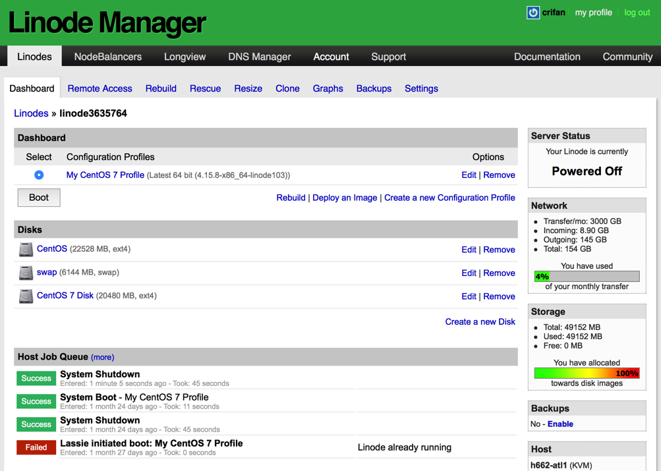This screenshot has height=471, width=661.
Task: Open my profile link
Action: click(594, 13)
